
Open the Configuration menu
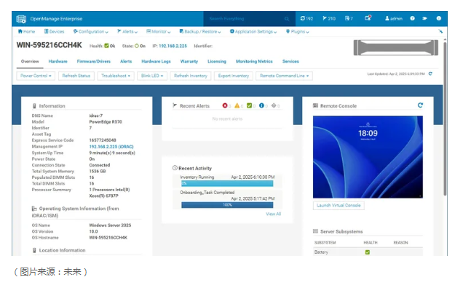point(90,31)
